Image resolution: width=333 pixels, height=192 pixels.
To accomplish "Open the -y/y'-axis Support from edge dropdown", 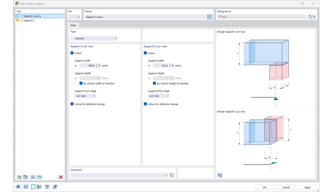I will pos(159,96).
